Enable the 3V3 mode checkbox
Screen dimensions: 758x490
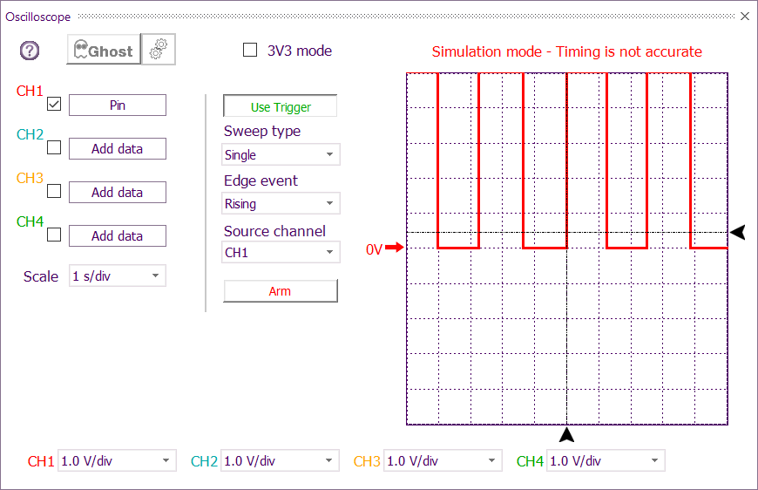point(250,51)
